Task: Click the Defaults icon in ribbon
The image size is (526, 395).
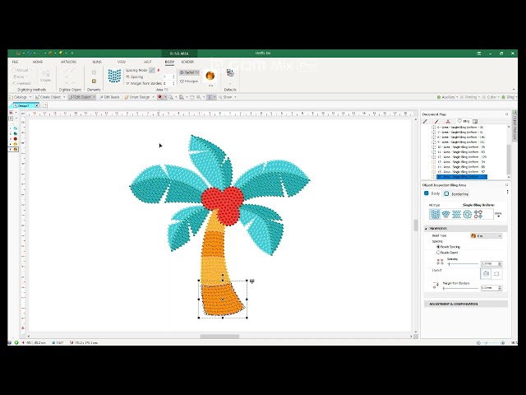Action: coord(230,73)
